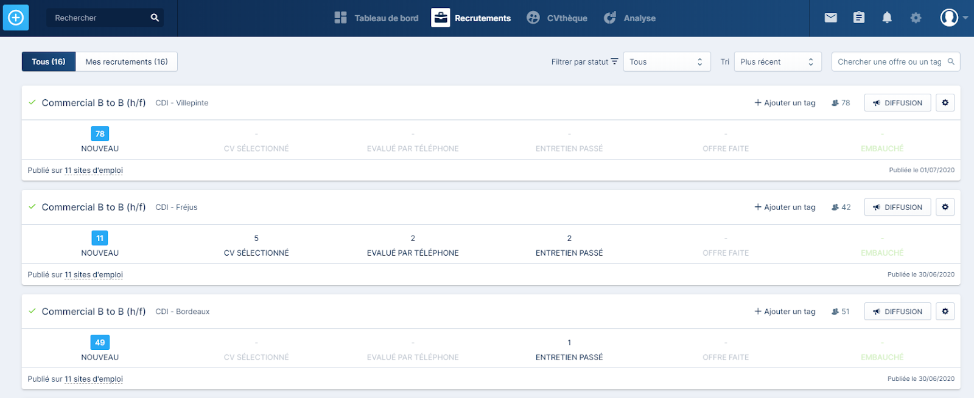Open gear settings of Bordeaux offer
This screenshot has height=398, width=974.
tap(945, 311)
